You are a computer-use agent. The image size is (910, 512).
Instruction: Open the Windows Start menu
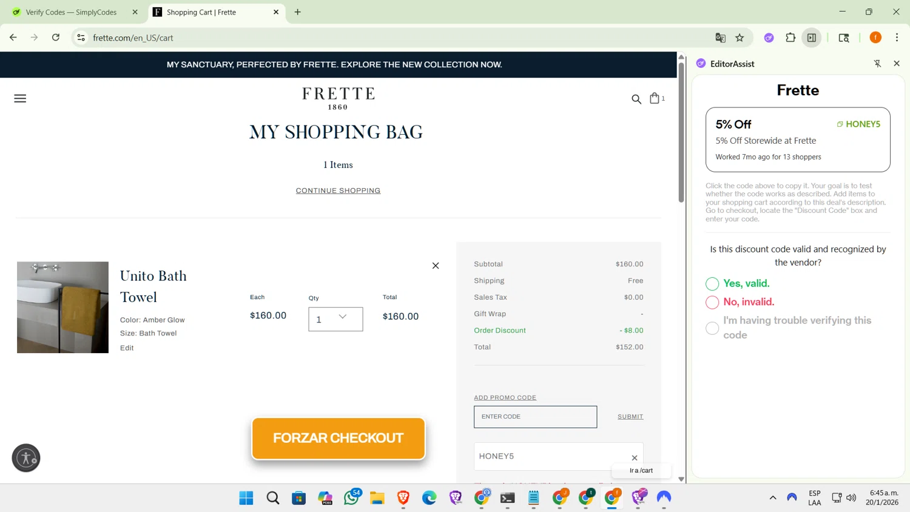point(246,498)
